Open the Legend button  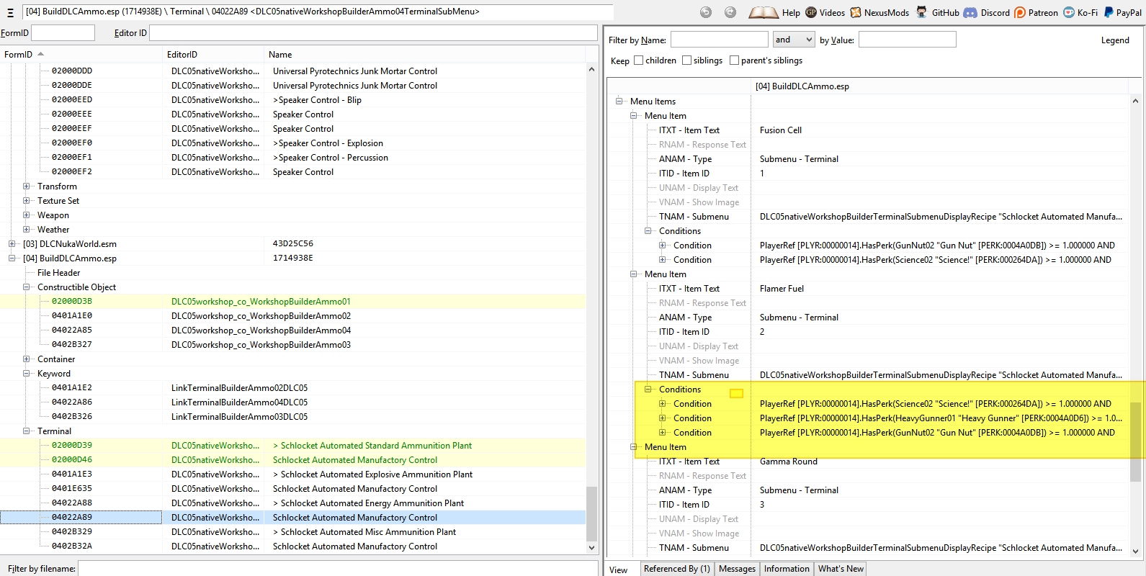1115,40
